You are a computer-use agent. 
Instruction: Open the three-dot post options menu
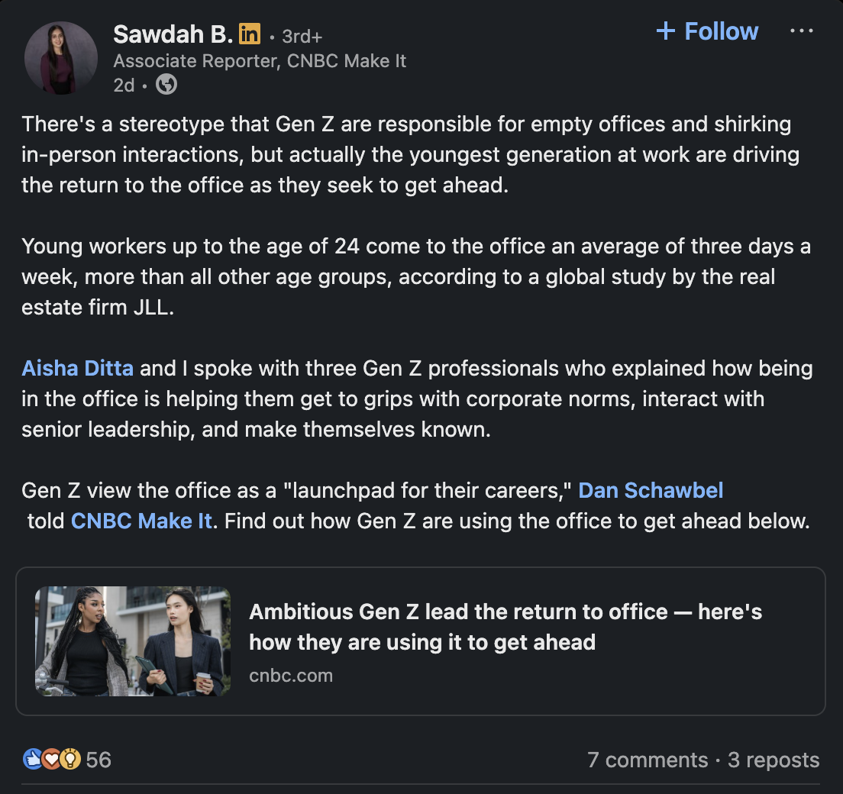pos(801,31)
